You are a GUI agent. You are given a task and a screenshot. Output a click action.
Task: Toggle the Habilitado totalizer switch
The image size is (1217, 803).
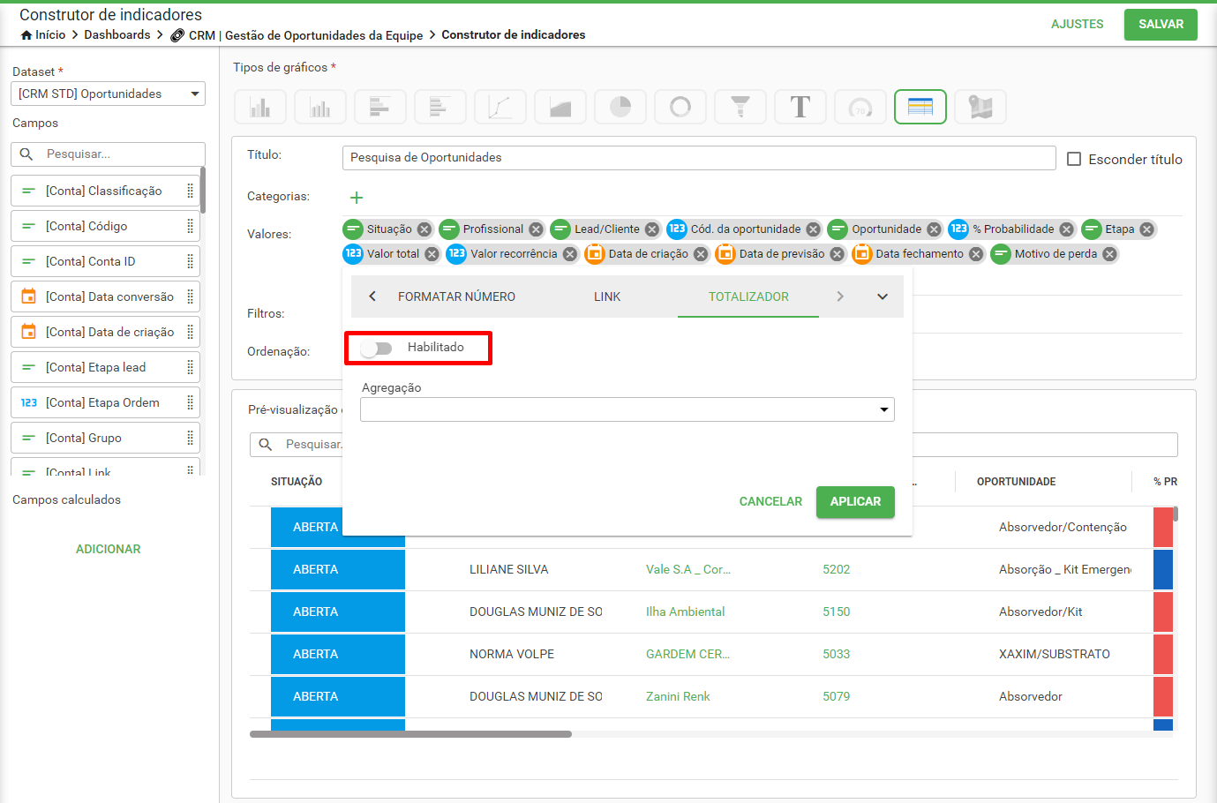377,348
